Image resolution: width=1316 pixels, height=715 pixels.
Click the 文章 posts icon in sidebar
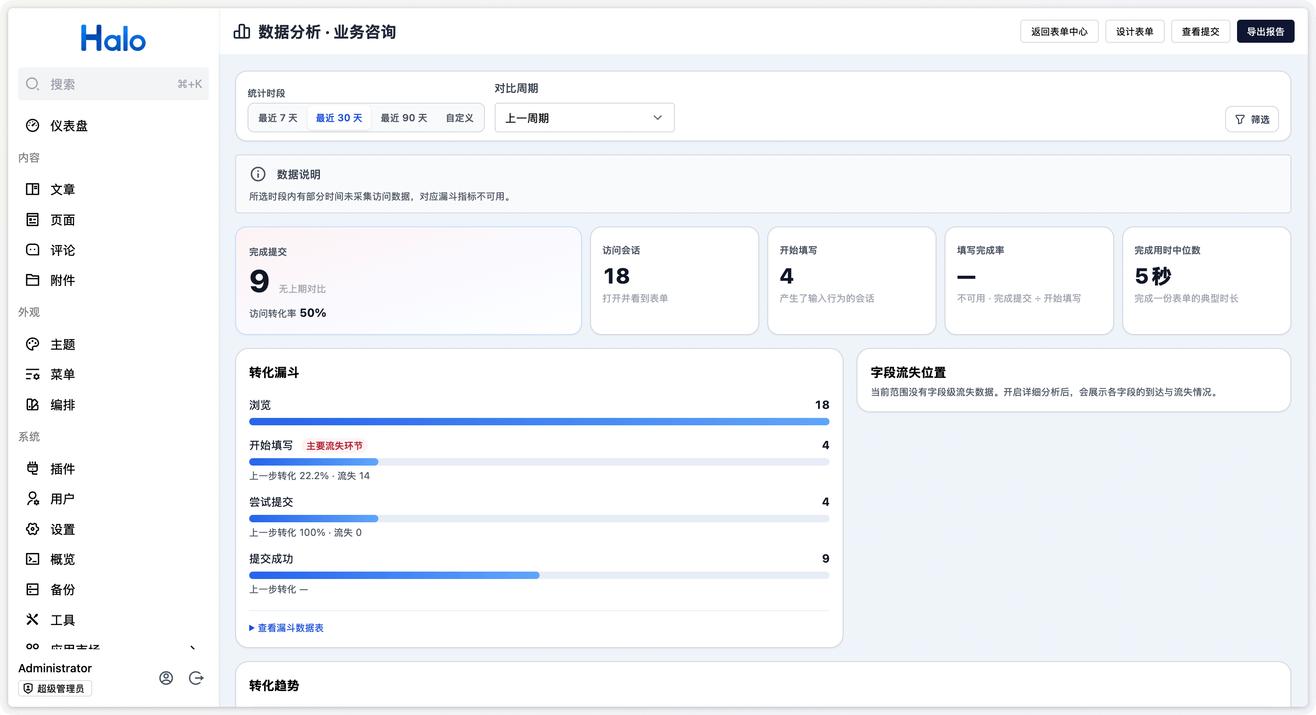tap(32, 189)
